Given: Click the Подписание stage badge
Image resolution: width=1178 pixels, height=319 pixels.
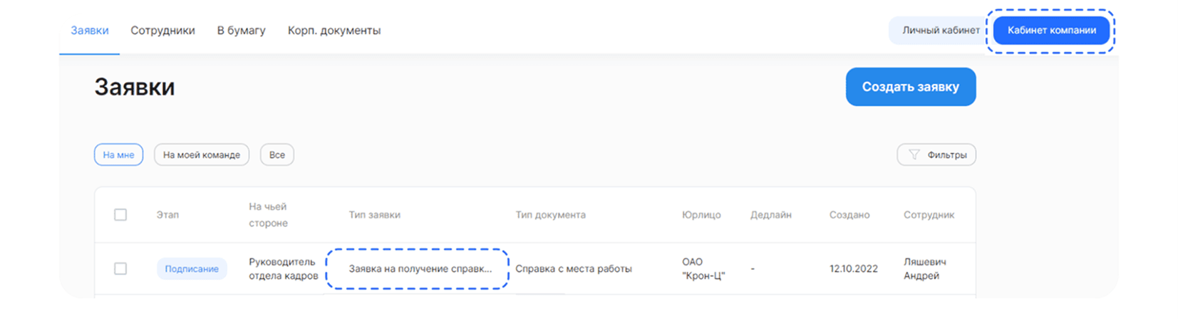Looking at the screenshot, I should tap(192, 268).
